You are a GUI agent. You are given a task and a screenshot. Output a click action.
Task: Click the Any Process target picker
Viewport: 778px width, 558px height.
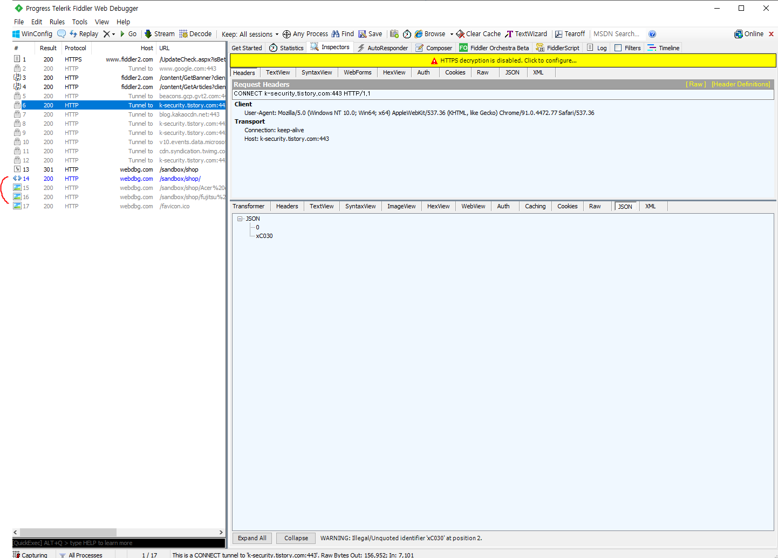pyautogui.click(x=305, y=34)
